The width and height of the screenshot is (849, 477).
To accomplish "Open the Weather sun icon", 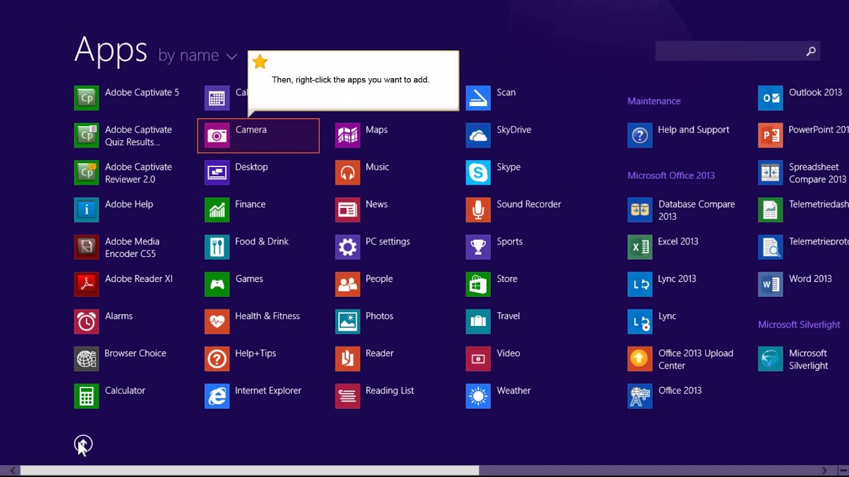I will click(478, 396).
